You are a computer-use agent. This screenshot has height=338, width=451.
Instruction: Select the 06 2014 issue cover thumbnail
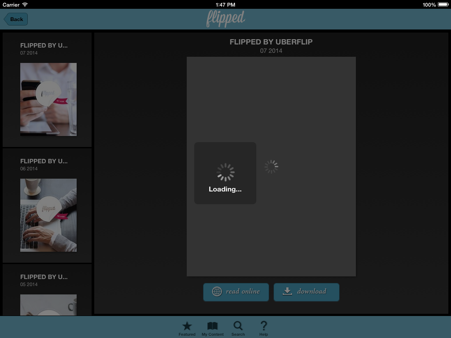[x=48, y=215]
